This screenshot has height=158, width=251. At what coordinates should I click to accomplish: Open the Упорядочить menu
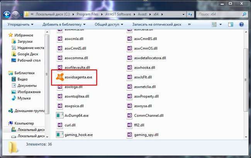[x=20, y=25]
